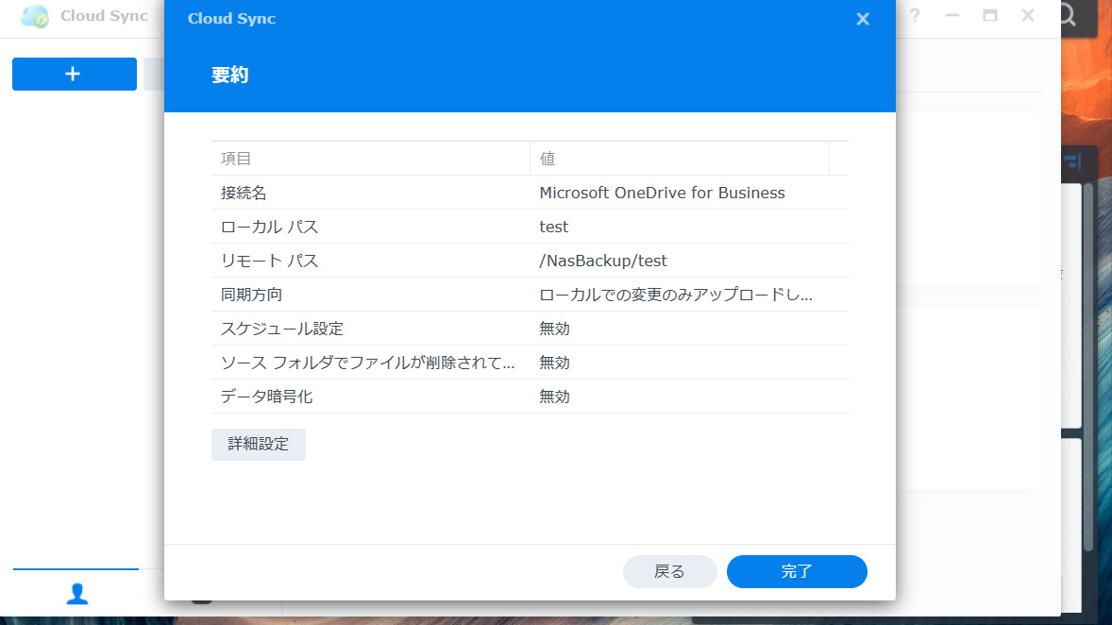Screen dimensions: 1112x625
Task: Select 無効 value in スケジュール設定 row
Action: coord(554,329)
